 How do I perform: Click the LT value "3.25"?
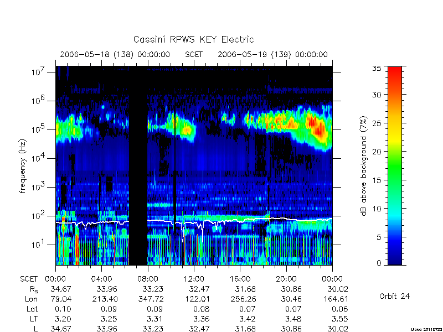point(109,319)
